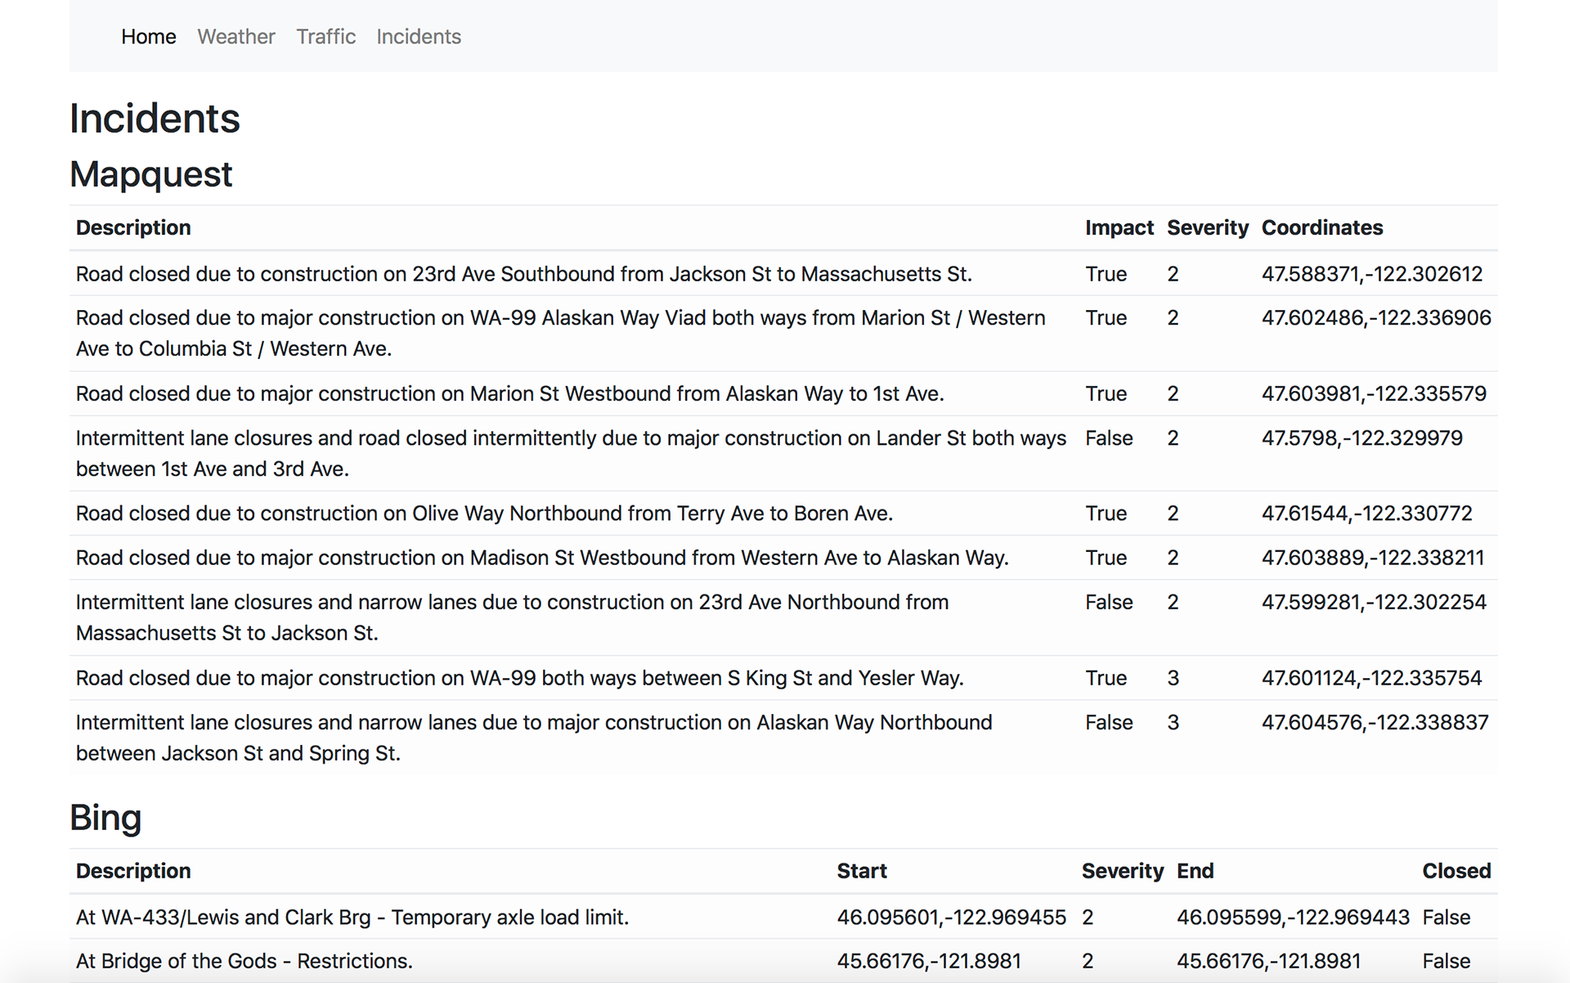Click the Impact column header
The height and width of the screenshot is (983, 1570).
[x=1119, y=227]
